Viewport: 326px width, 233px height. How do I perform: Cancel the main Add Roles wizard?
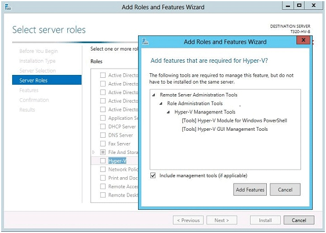coord(299,220)
